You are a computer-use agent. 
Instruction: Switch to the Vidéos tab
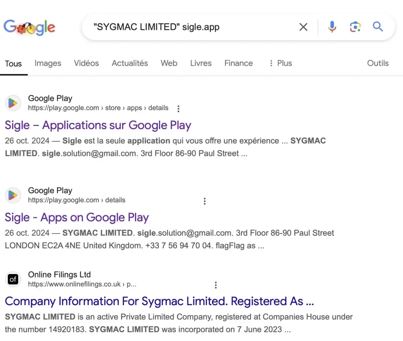pos(86,63)
